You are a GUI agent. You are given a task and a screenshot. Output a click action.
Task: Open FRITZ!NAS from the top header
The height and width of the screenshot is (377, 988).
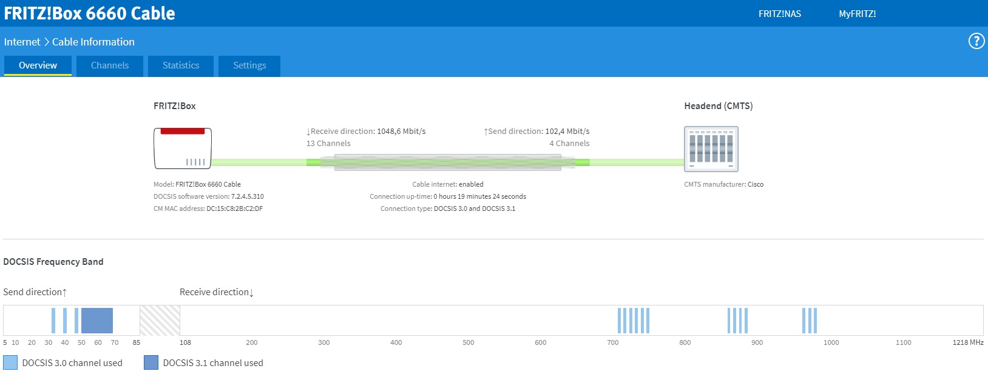pos(779,14)
